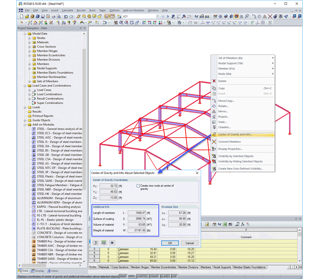Click the view in Y direction icon
This screenshot has width=319, height=279.
click(149, 23)
